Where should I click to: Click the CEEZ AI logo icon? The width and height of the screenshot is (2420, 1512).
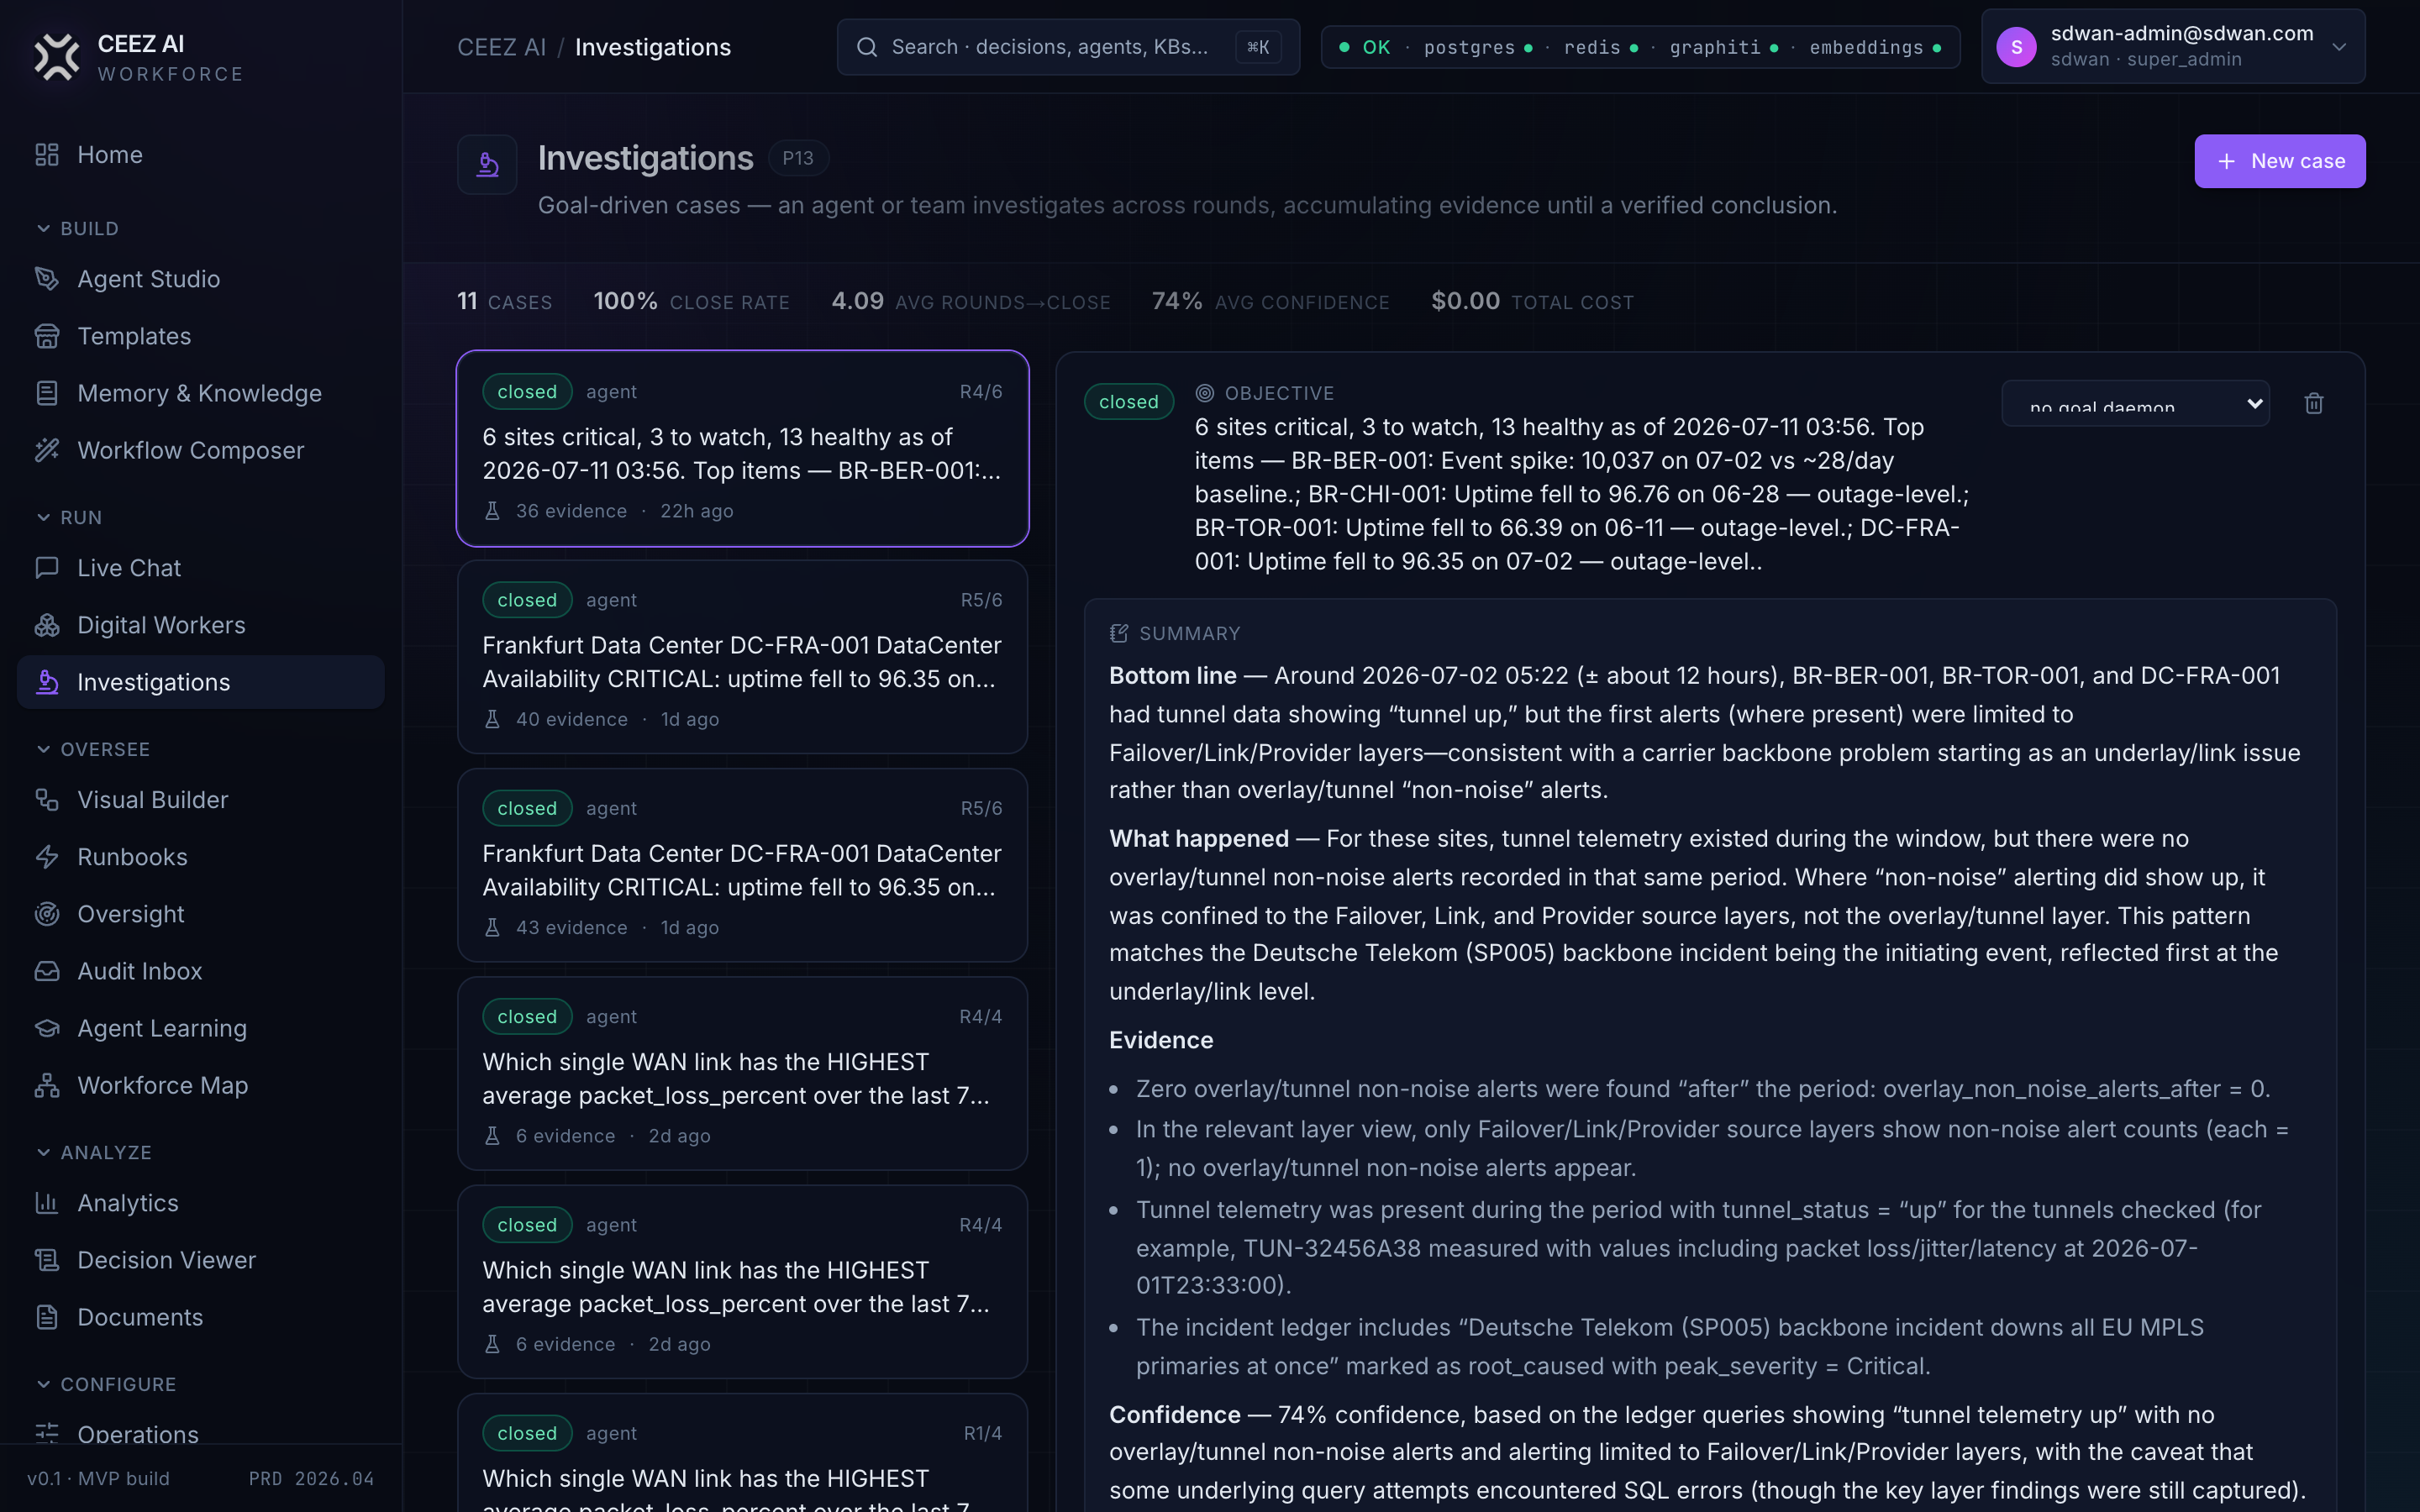click(56, 57)
